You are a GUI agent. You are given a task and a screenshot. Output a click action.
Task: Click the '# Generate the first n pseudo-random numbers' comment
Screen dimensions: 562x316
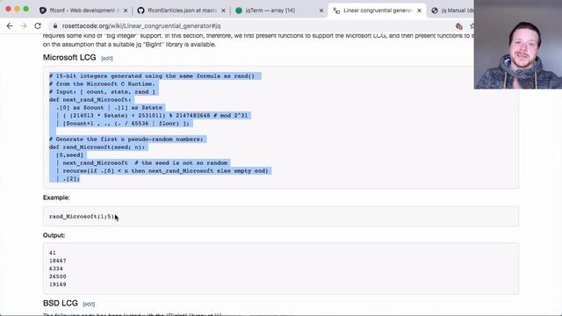(126, 139)
